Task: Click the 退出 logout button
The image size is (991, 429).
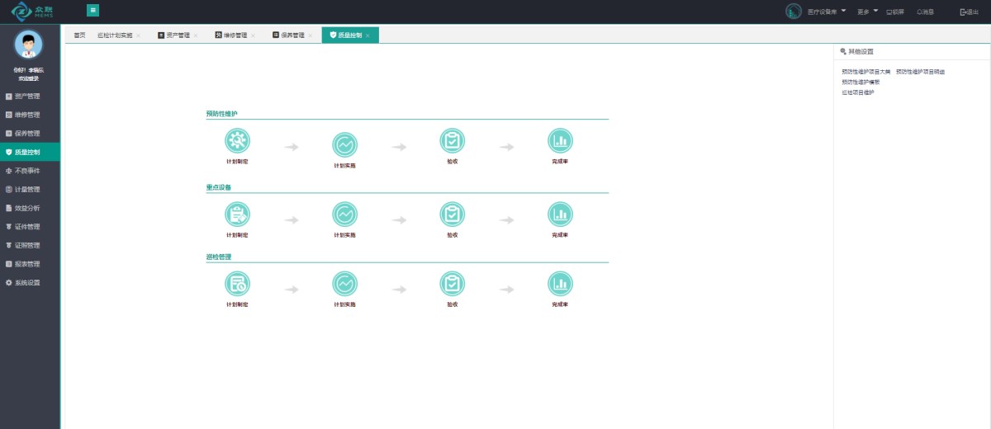Action: click(970, 12)
